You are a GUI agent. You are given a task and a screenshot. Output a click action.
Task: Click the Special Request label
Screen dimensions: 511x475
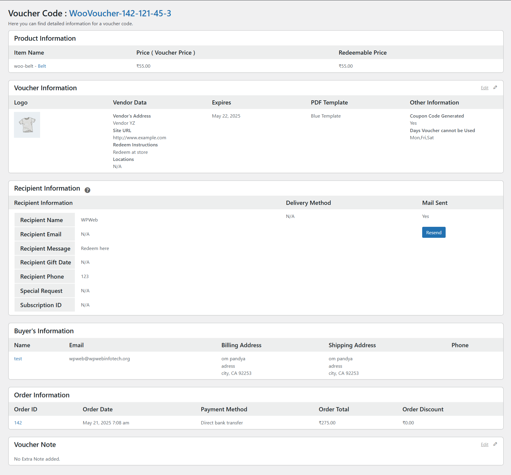tap(41, 291)
